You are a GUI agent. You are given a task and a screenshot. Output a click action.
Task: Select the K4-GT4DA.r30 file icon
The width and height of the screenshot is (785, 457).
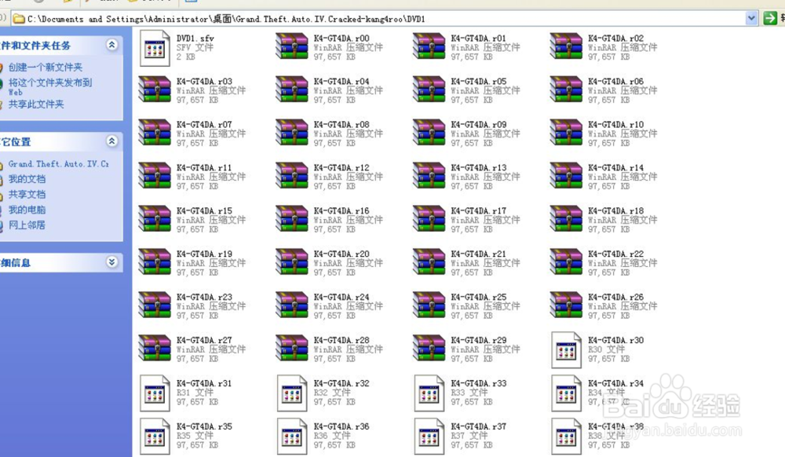tap(566, 350)
